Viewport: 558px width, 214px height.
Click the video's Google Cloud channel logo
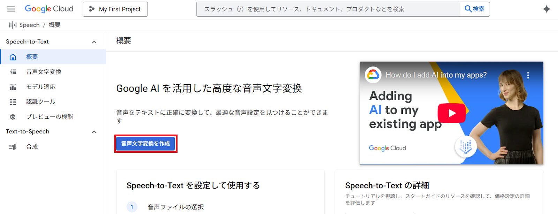(x=373, y=75)
